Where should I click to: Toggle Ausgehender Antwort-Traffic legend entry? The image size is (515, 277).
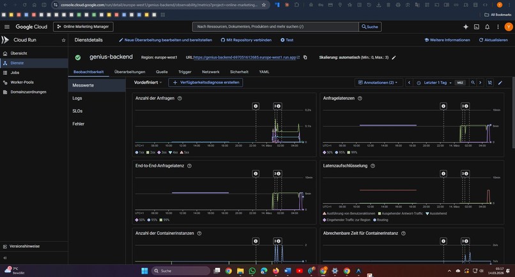tap(401, 213)
